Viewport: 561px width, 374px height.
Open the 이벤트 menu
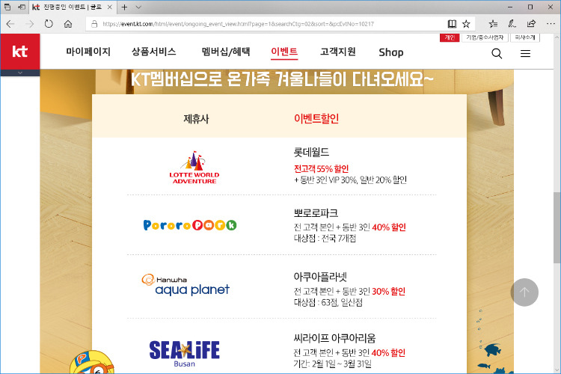[284, 52]
